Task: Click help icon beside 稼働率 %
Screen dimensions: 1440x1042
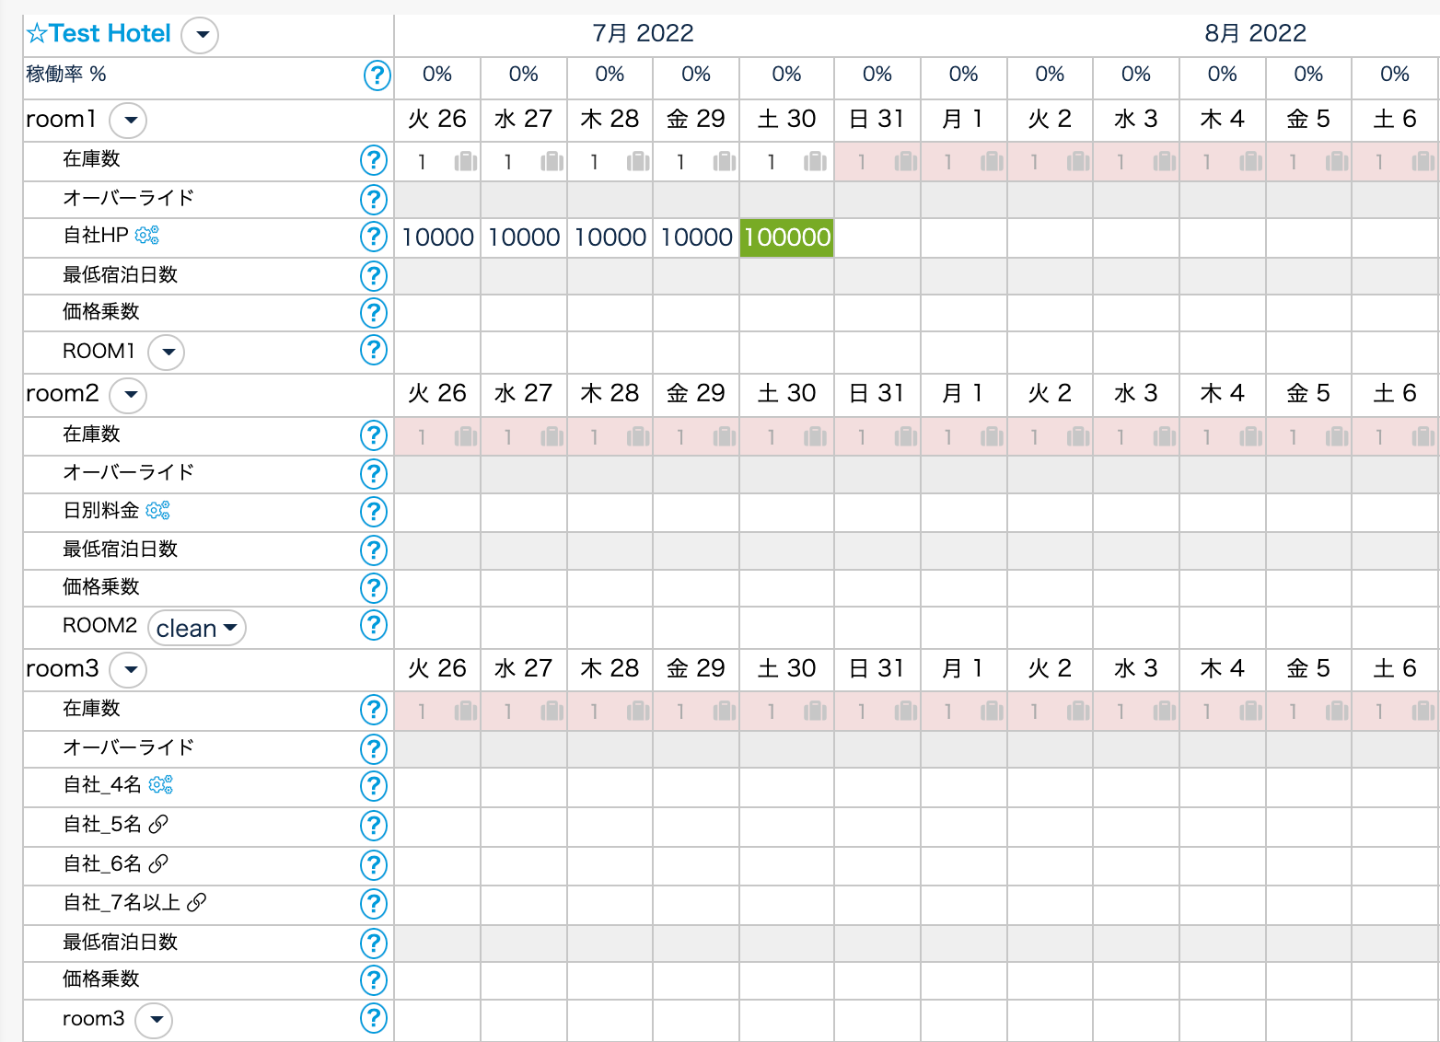Action: click(377, 75)
